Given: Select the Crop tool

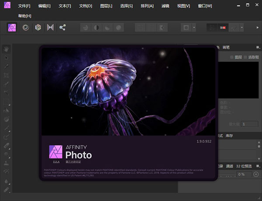Looking at the screenshot, I should click(7, 75).
